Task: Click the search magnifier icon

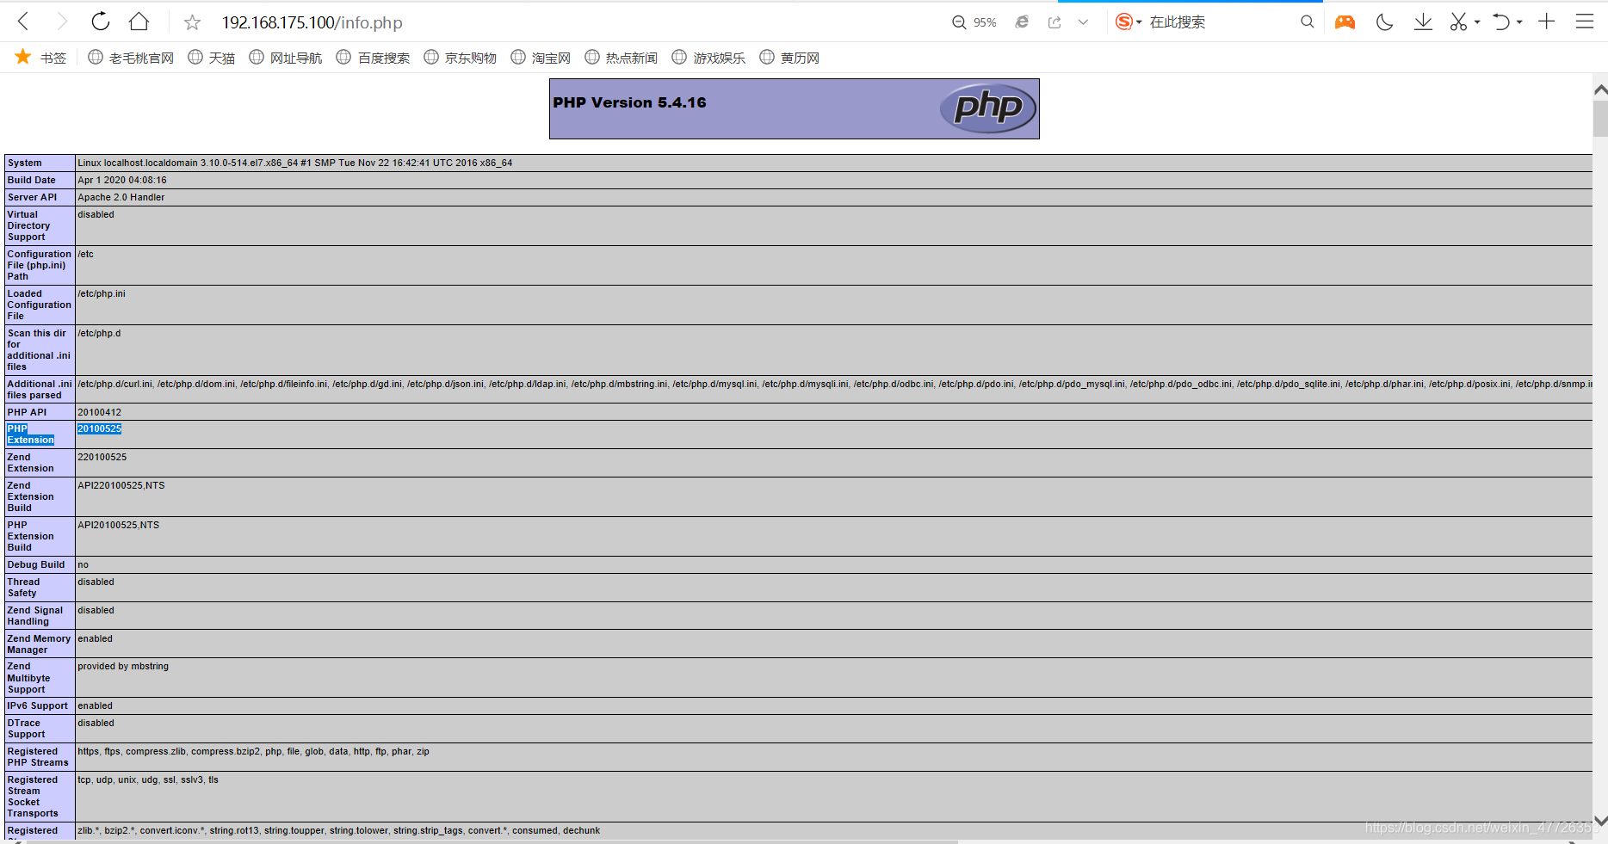Action: click(1307, 22)
